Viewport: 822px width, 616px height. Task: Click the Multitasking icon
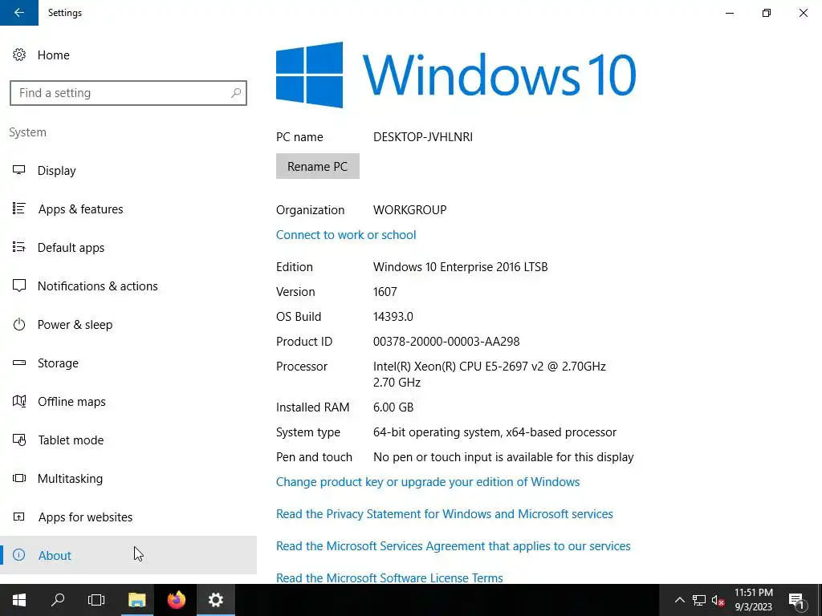coord(19,478)
